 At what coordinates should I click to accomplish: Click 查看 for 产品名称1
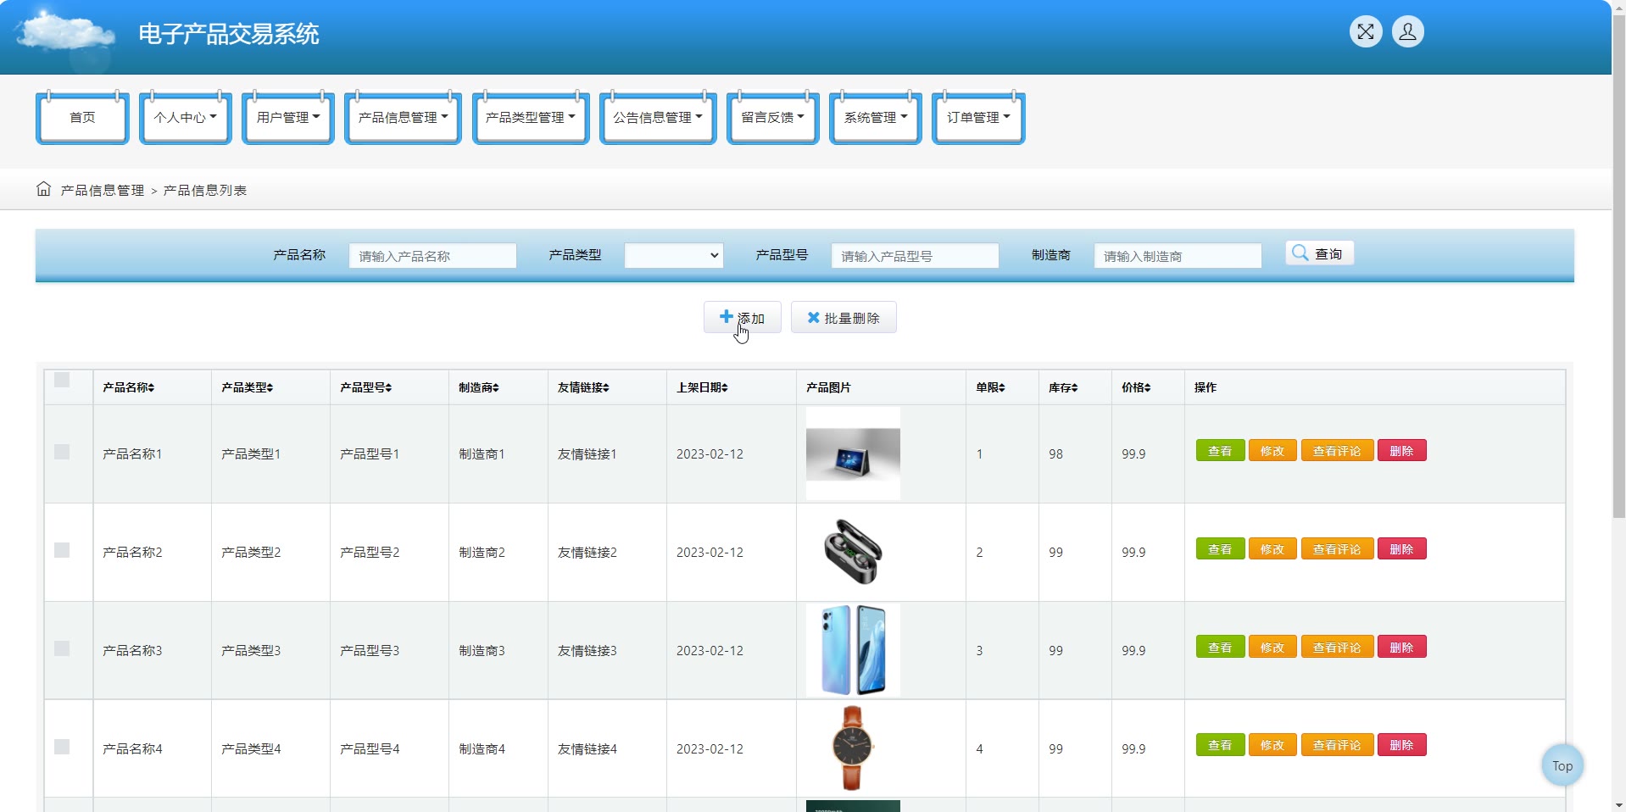pos(1220,451)
